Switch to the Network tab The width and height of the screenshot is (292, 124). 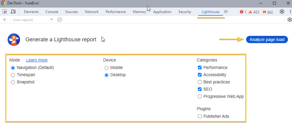tap(92, 12)
